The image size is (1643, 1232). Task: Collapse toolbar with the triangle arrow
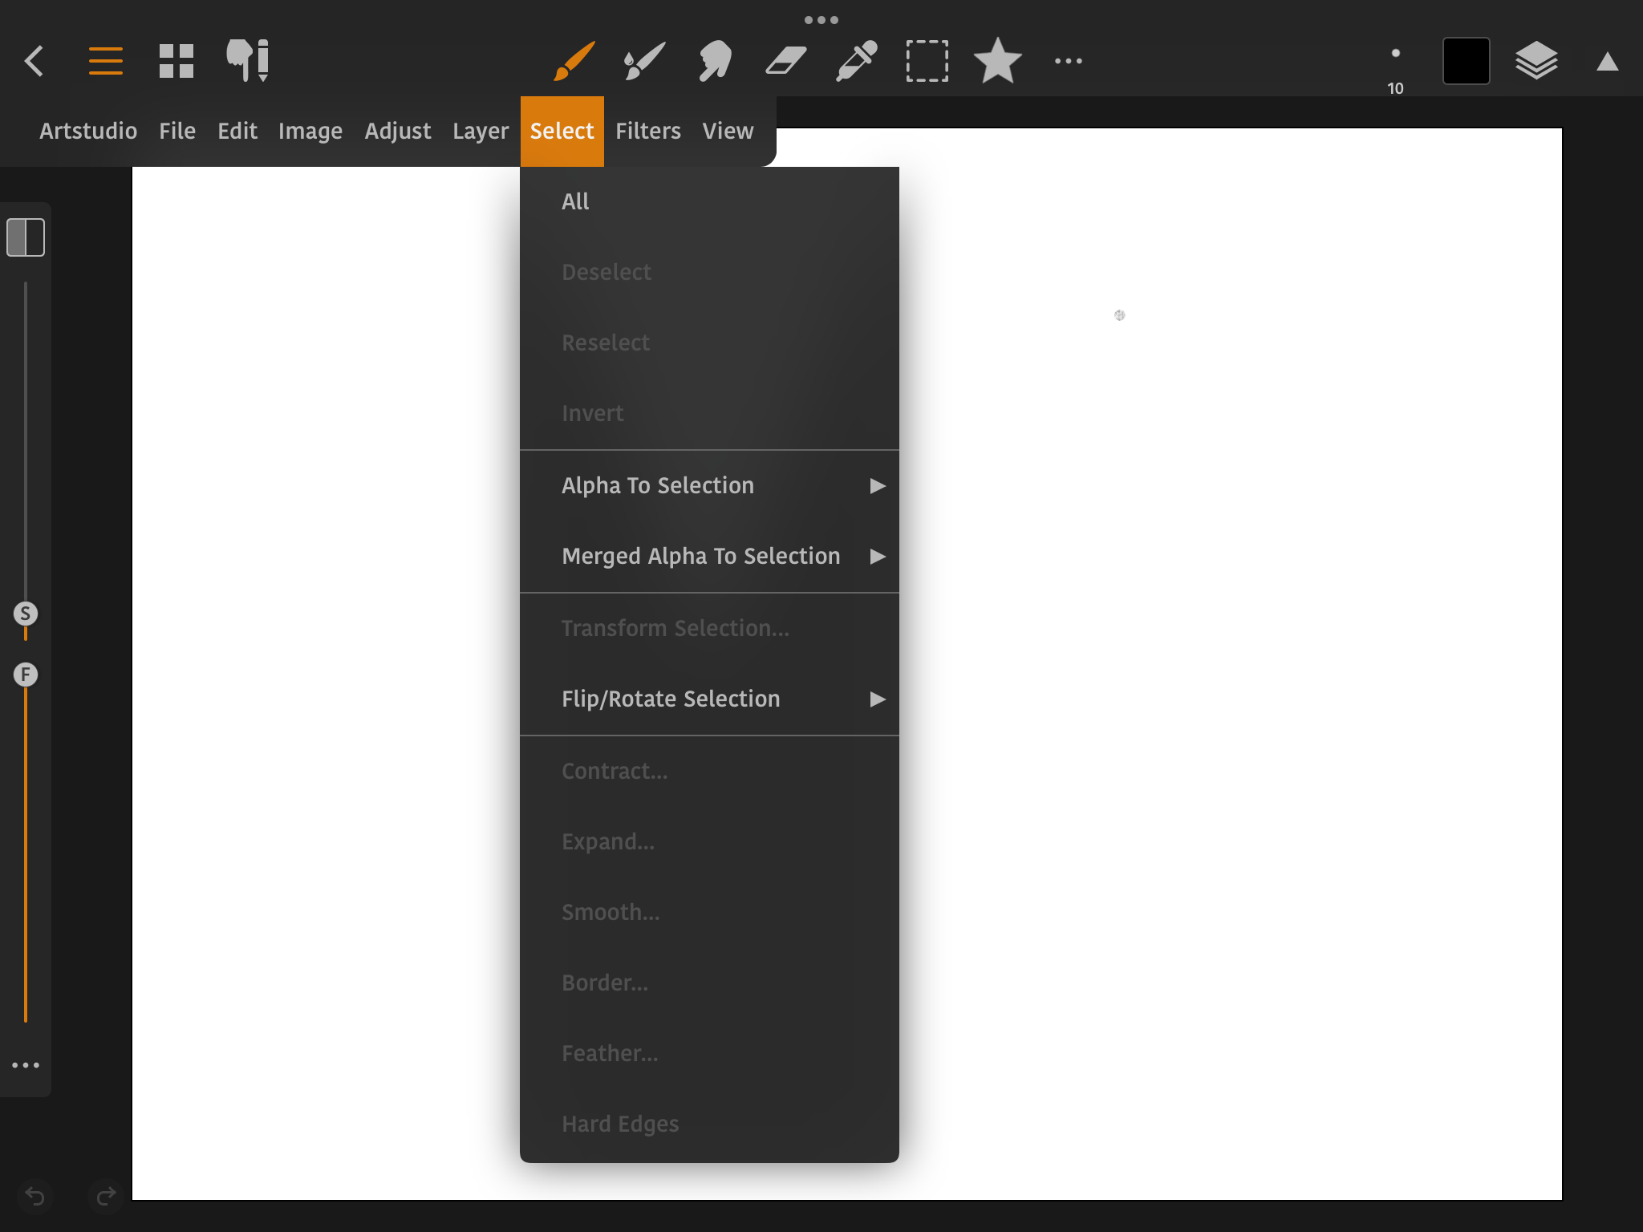coord(1607,63)
